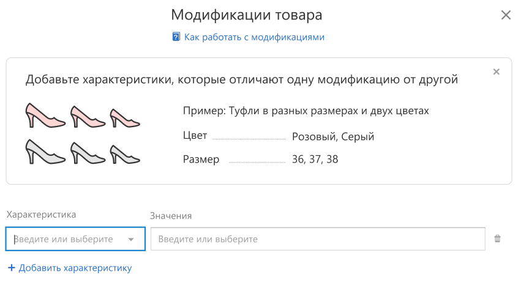Open the Как работать с модификациями link
Image resolution: width=518 pixels, height=286 pixels.
[x=254, y=37]
